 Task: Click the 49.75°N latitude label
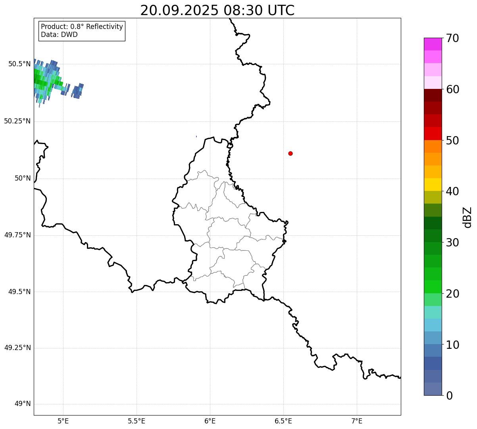point(17,235)
